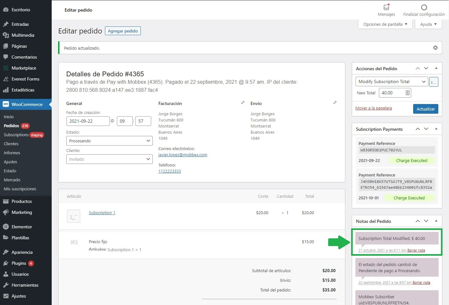Edit billing address with pencil icon
This screenshot has height=305, width=449.
(x=243, y=103)
